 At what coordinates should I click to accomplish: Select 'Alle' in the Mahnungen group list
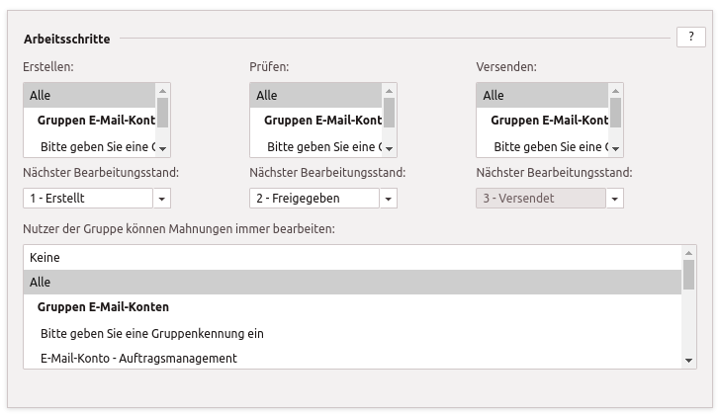click(x=351, y=283)
